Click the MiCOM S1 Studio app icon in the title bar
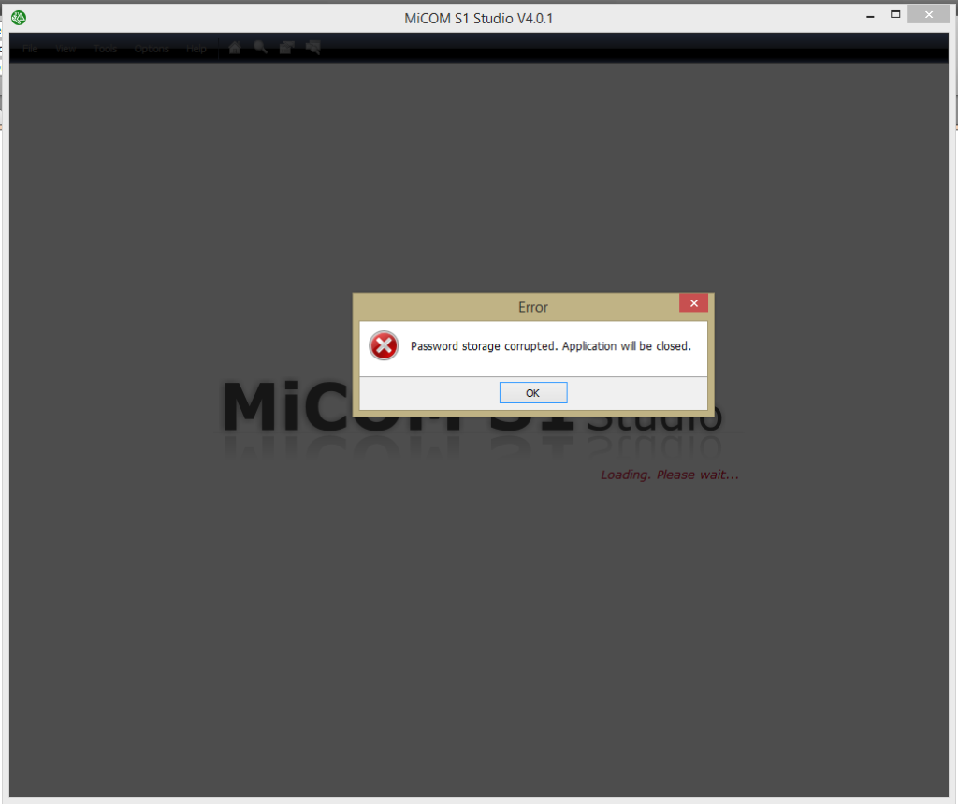The height and width of the screenshot is (804, 958). [19, 18]
